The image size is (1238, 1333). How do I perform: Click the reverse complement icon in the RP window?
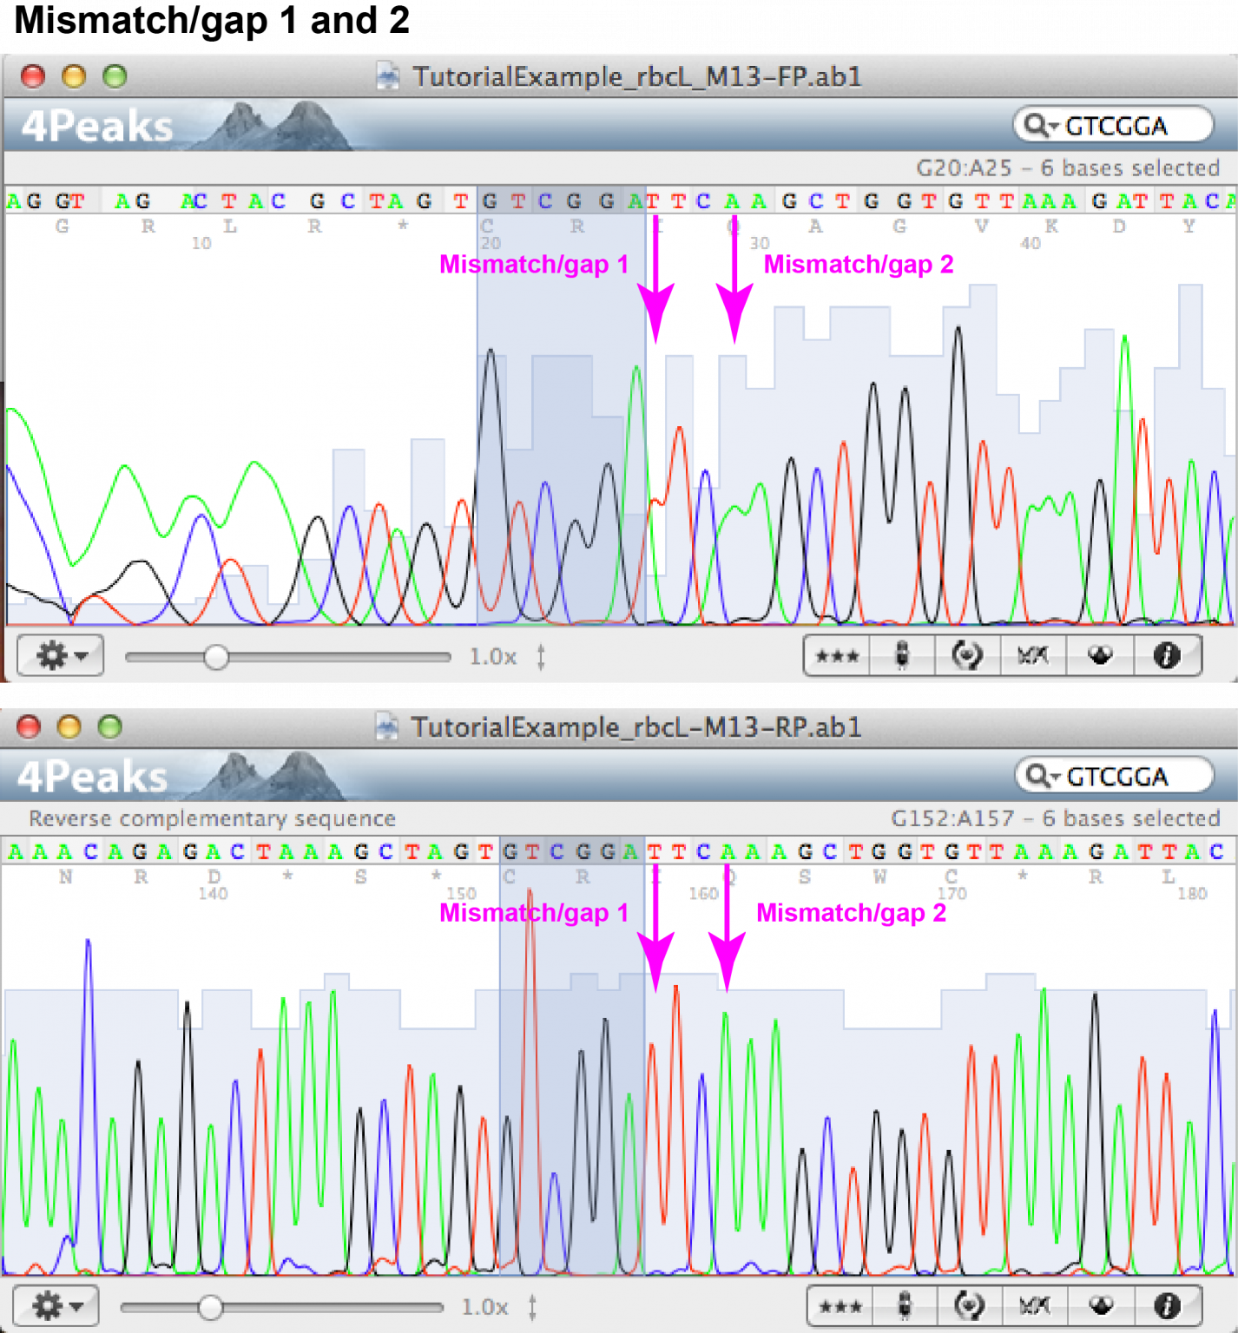click(x=968, y=1305)
